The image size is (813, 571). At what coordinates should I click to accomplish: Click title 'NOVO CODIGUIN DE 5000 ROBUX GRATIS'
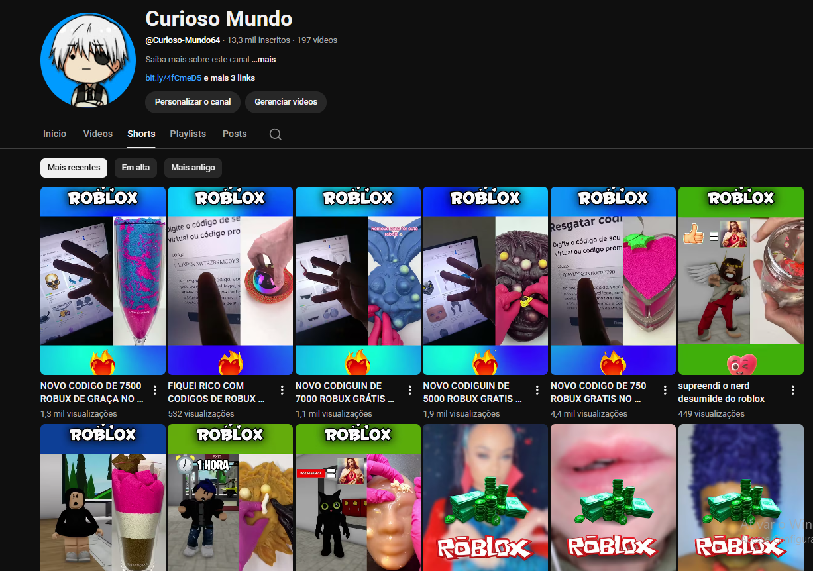point(472,392)
